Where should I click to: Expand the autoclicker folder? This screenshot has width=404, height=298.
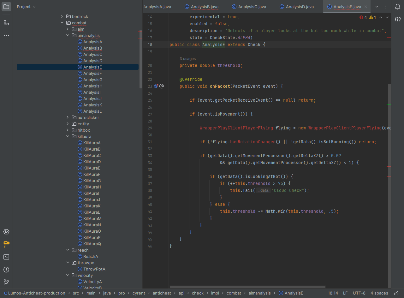tap(68, 117)
